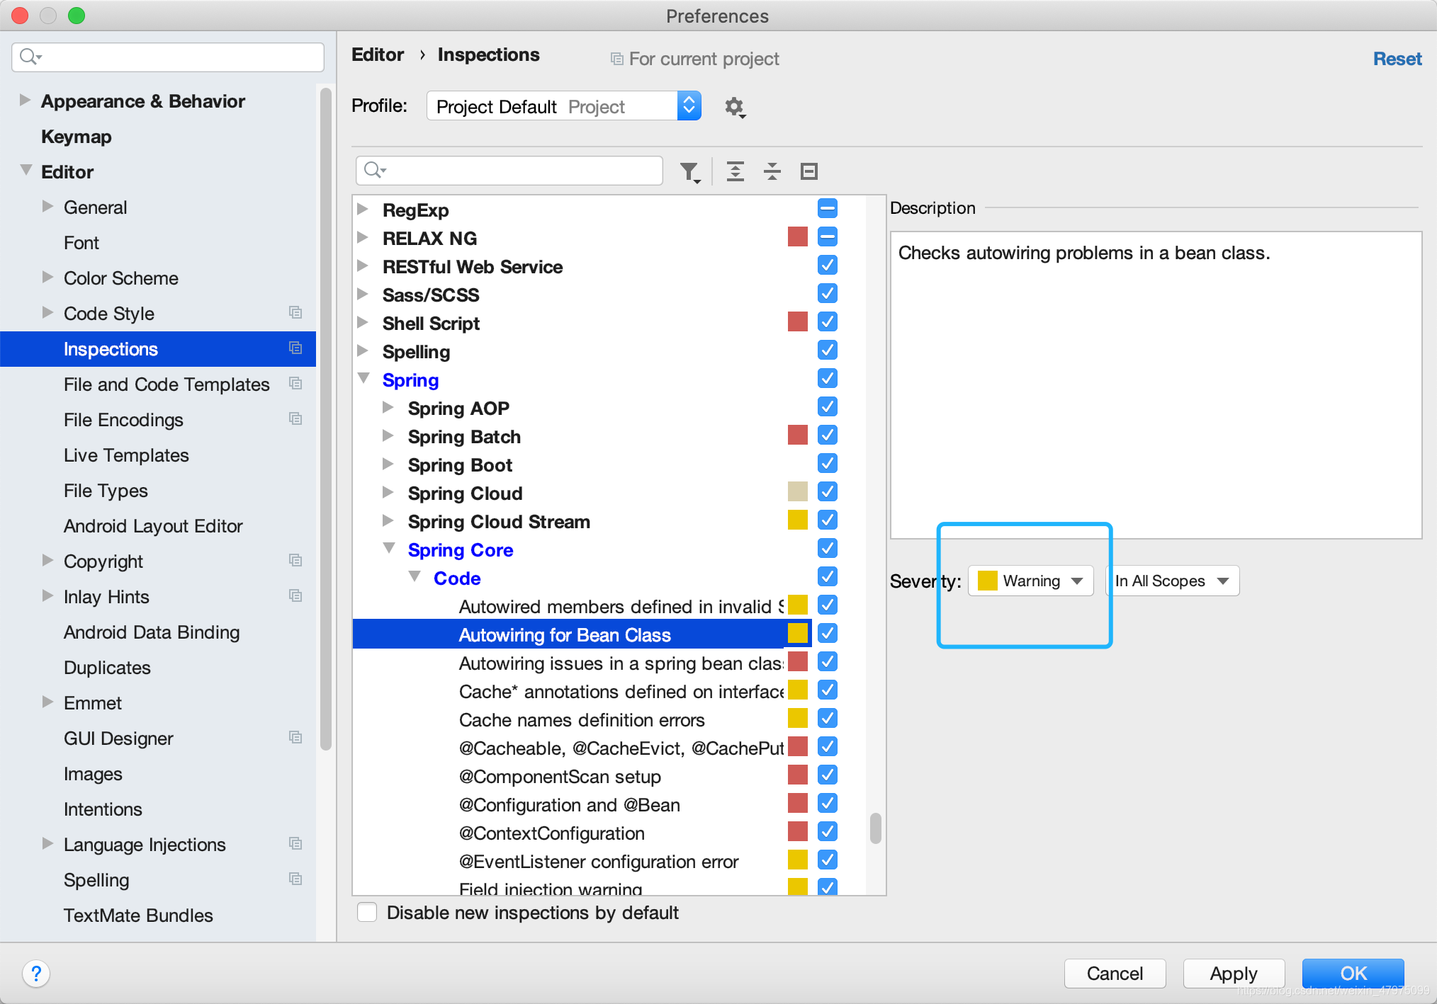Screen dimensions: 1437x1004
Task: Click the project icon beside Inlay Hints
Action: coord(295,595)
